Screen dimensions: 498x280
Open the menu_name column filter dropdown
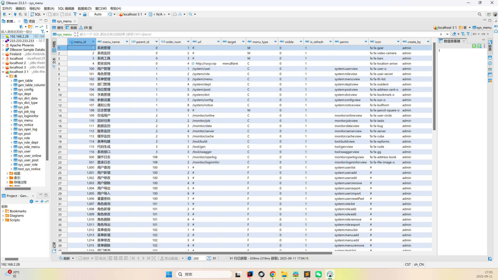[127, 42]
